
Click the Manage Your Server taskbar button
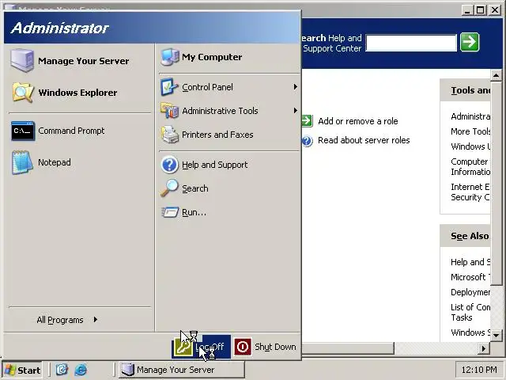click(x=182, y=370)
